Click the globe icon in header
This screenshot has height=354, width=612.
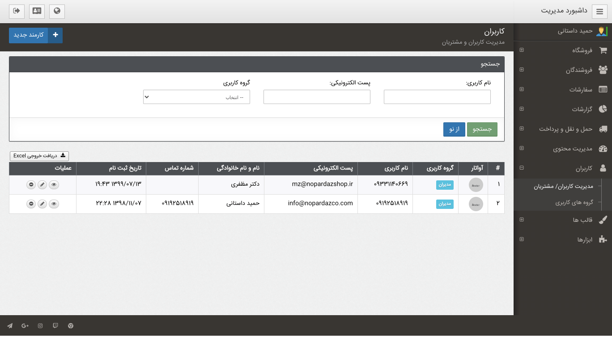pyautogui.click(x=57, y=11)
